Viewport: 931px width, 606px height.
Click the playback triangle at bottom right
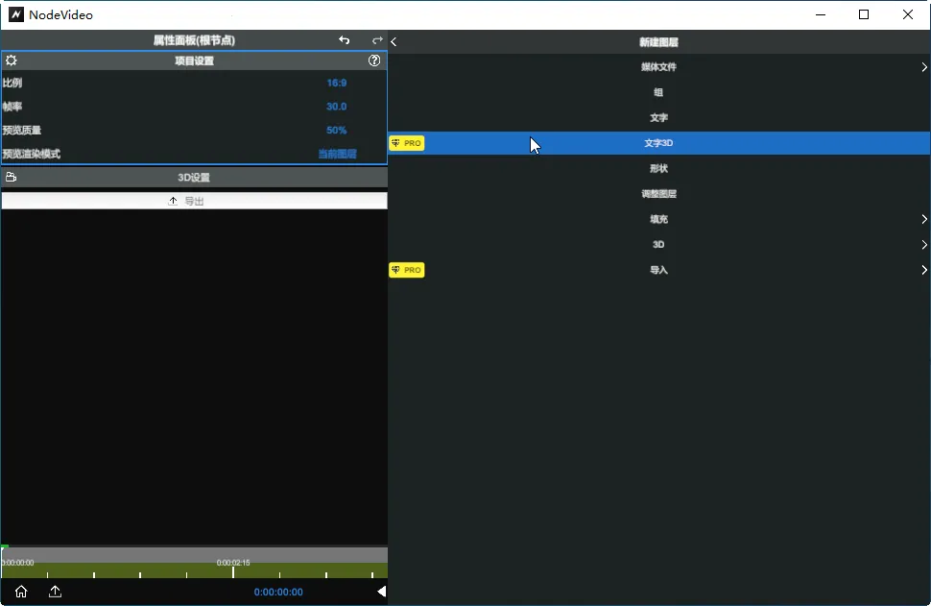[381, 592]
